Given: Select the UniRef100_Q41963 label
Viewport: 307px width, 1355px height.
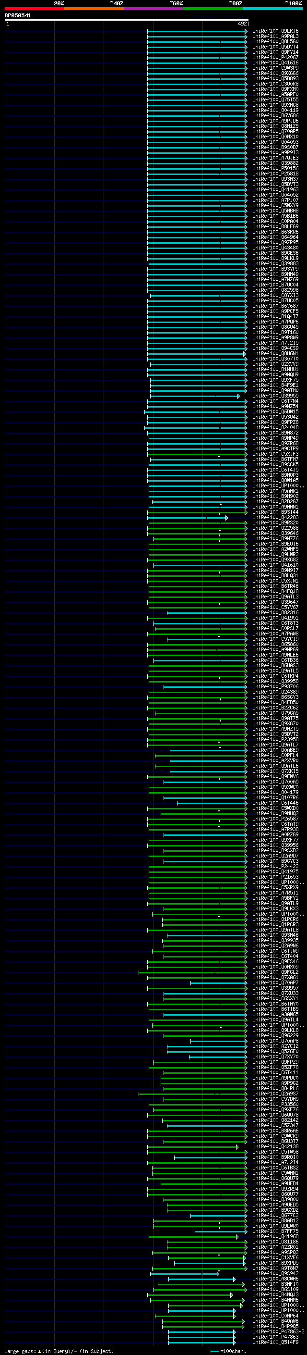Looking at the screenshot, I should pyautogui.click(x=275, y=189).
